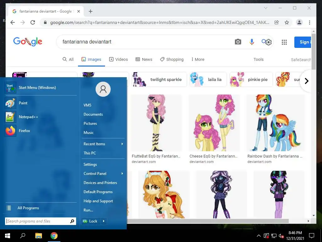Click into the Google search box text

point(87,42)
